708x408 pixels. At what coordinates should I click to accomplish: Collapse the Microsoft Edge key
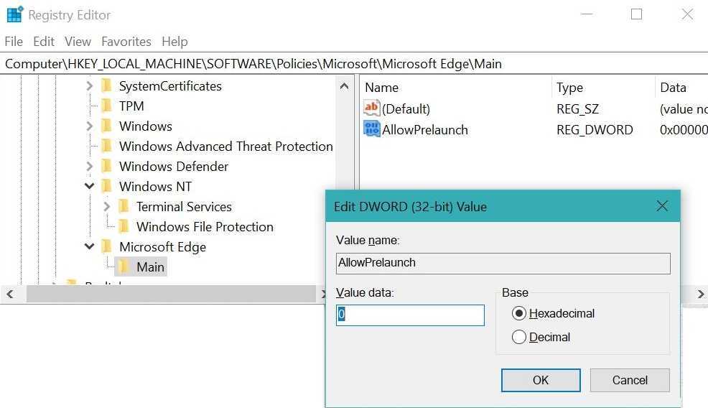pyautogui.click(x=90, y=246)
